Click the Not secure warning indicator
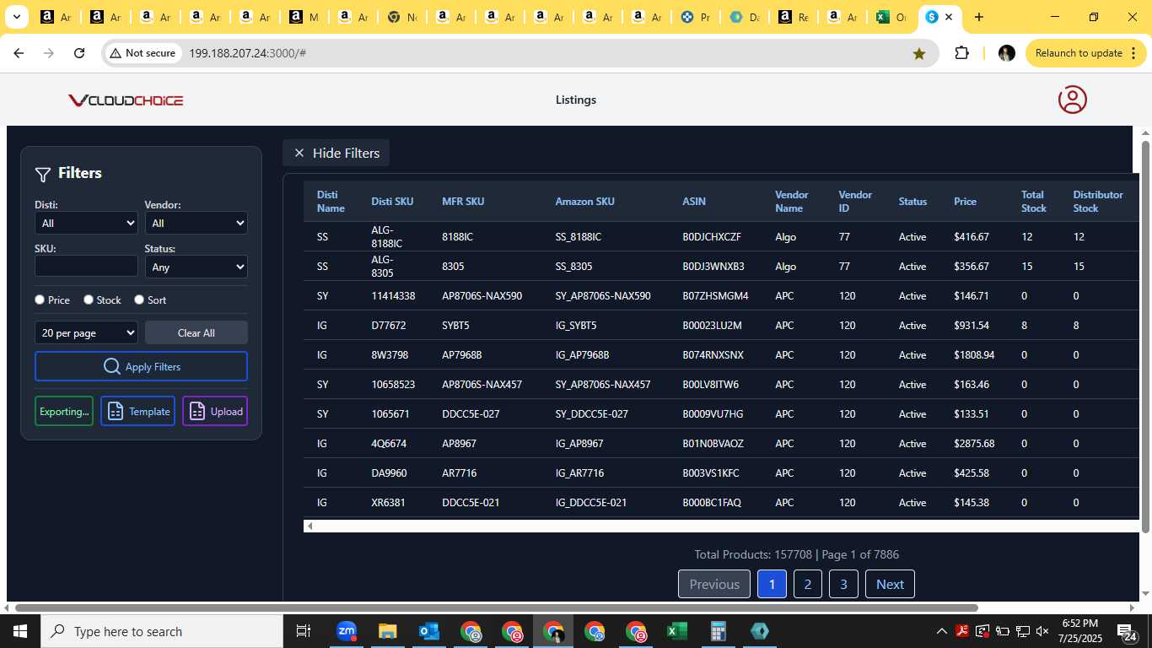The width and height of the screenshot is (1152, 648). [x=143, y=53]
